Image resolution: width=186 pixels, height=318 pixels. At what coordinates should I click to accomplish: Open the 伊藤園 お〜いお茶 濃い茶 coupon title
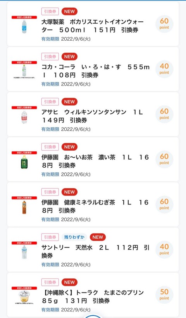coord(95,161)
